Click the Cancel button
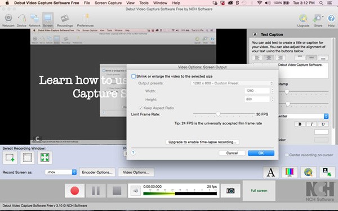The height and width of the screenshot is (211, 338). 232,153
